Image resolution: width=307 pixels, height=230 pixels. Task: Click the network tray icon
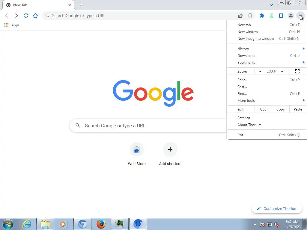(x=270, y=224)
